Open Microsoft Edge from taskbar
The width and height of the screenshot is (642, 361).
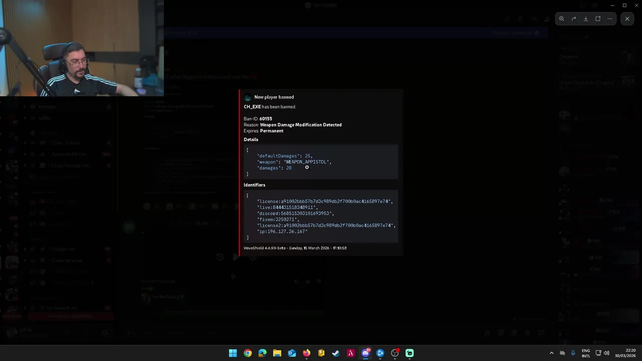[262, 353]
